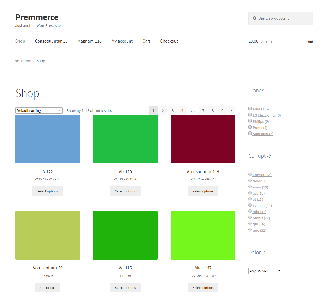The image size is (325, 302).
Task: Click Select options for Ab-120
Action: click(125, 191)
